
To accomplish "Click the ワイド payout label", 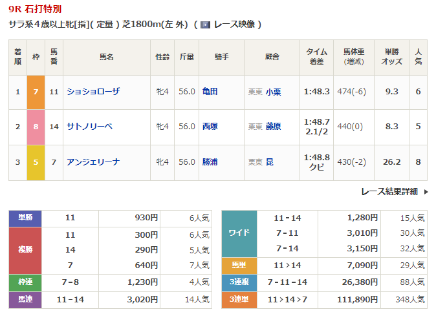I will point(239,233).
